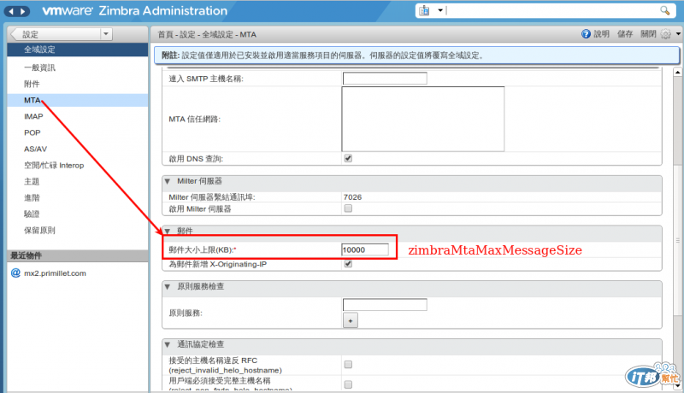
Task: Select the MTA sidebar item
Action: [78, 100]
